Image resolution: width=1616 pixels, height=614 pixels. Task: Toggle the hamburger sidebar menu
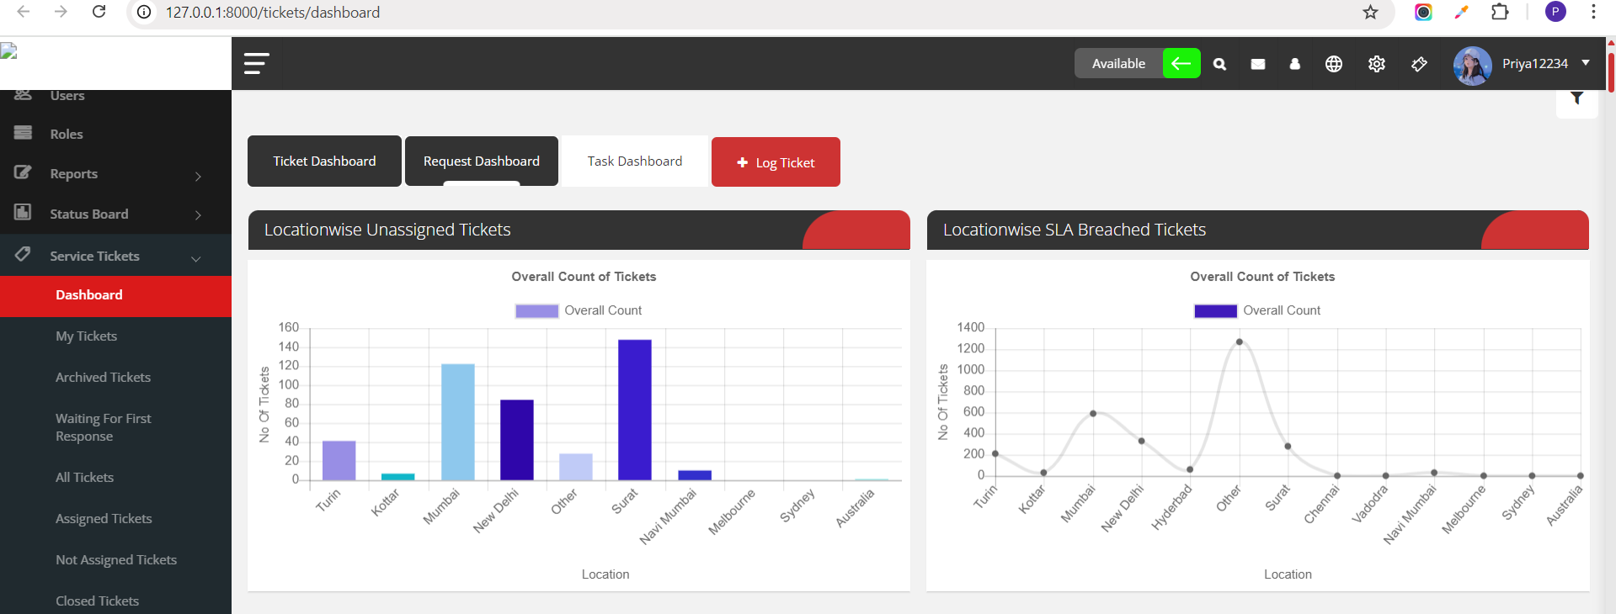click(x=257, y=64)
